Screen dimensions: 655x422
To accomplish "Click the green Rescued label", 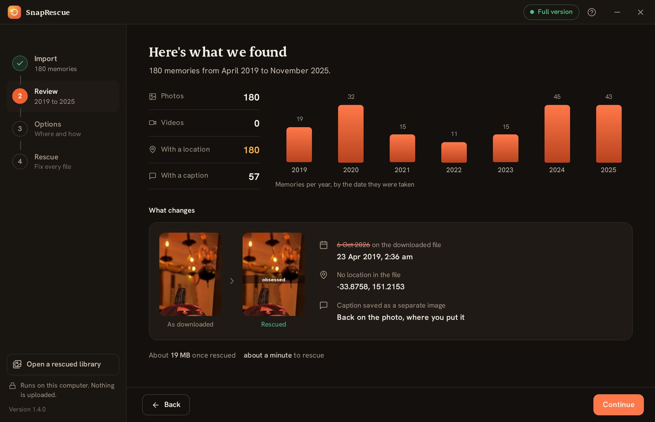I will point(273,324).
